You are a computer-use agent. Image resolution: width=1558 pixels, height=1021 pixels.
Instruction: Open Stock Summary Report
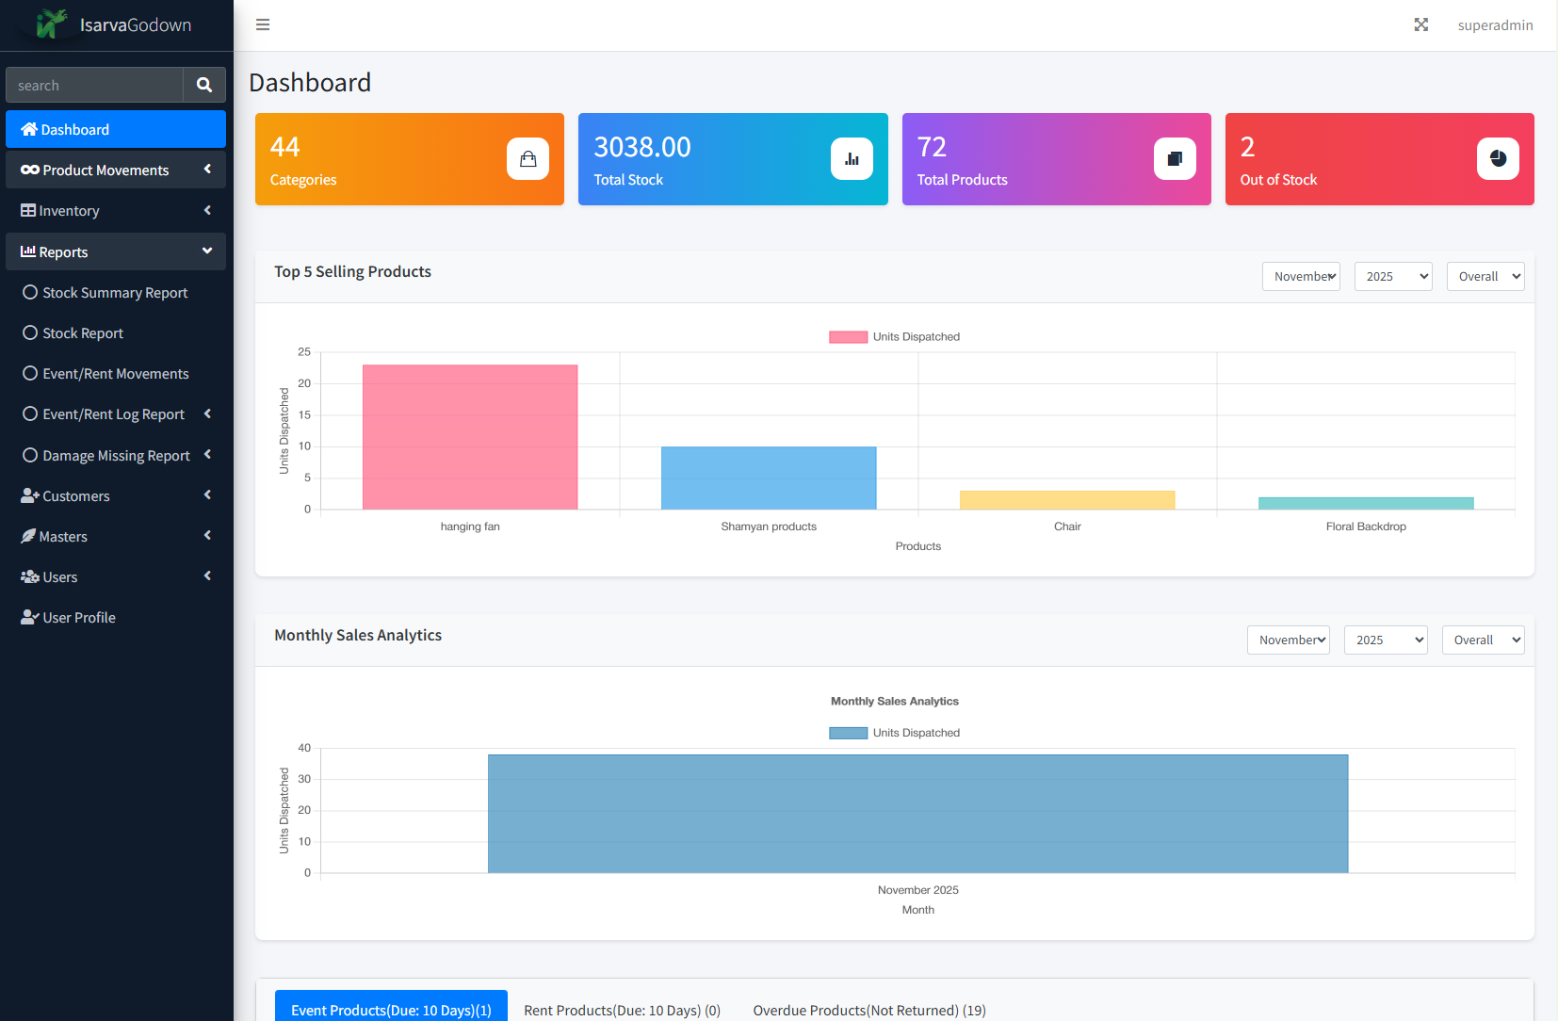[x=116, y=292]
